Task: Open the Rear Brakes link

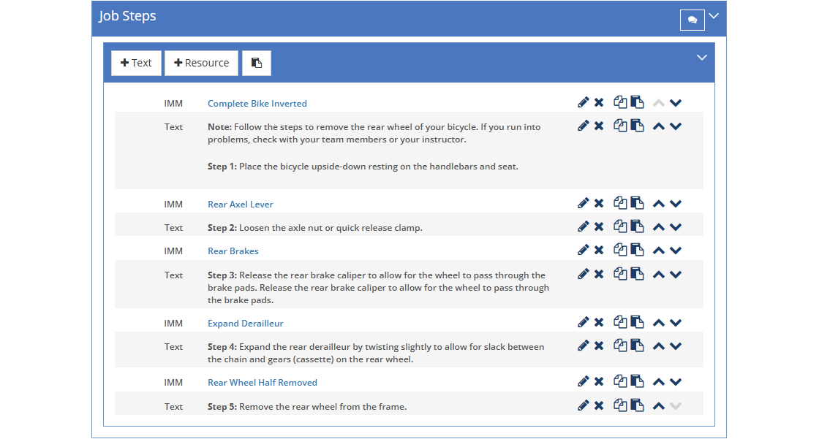Action: (x=233, y=251)
